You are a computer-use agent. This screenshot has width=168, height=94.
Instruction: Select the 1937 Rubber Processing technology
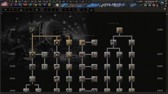pyautogui.click(x=119, y=55)
